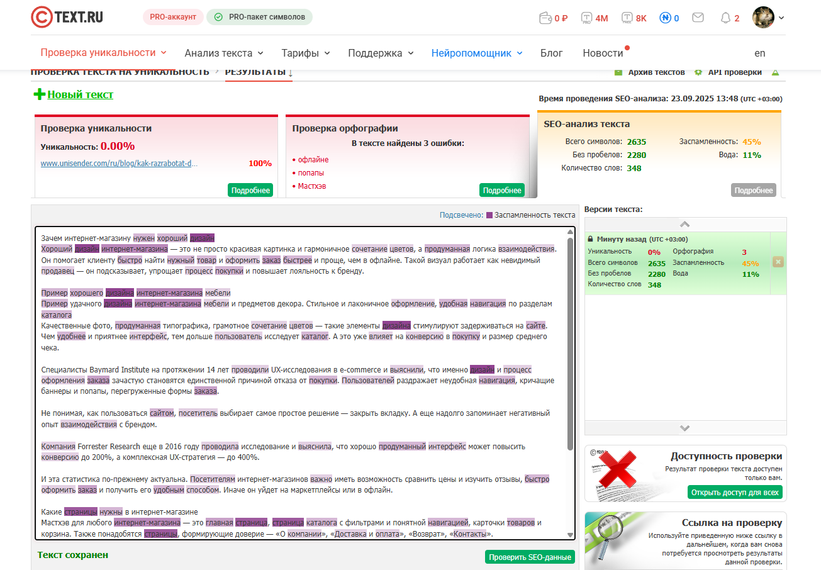Click the Проверка орфографии card heading
821x570 pixels.
pos(345,128)
